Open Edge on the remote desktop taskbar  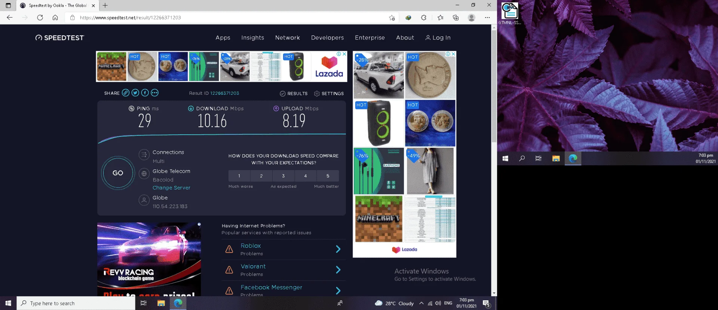pyautogui.click(x=573, y=159)
